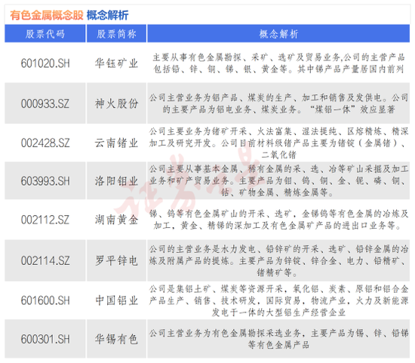Click the 罗平锌电 concept description text
This screenshot has width=415, height=363.
[x=278, y=261]
